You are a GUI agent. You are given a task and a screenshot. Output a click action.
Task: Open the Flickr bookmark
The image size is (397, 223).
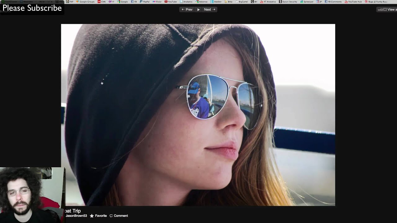coord(157,2)
